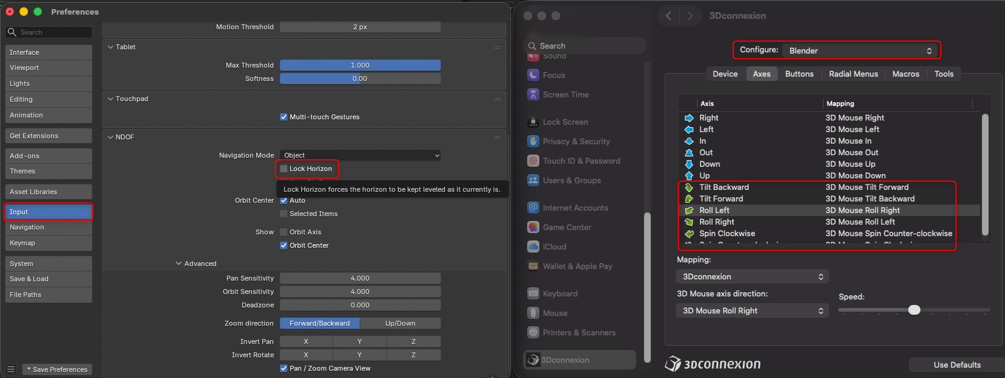Click the iCloud cloud icon
This screenshot has width=1005, height=378.
coord(533,247)
